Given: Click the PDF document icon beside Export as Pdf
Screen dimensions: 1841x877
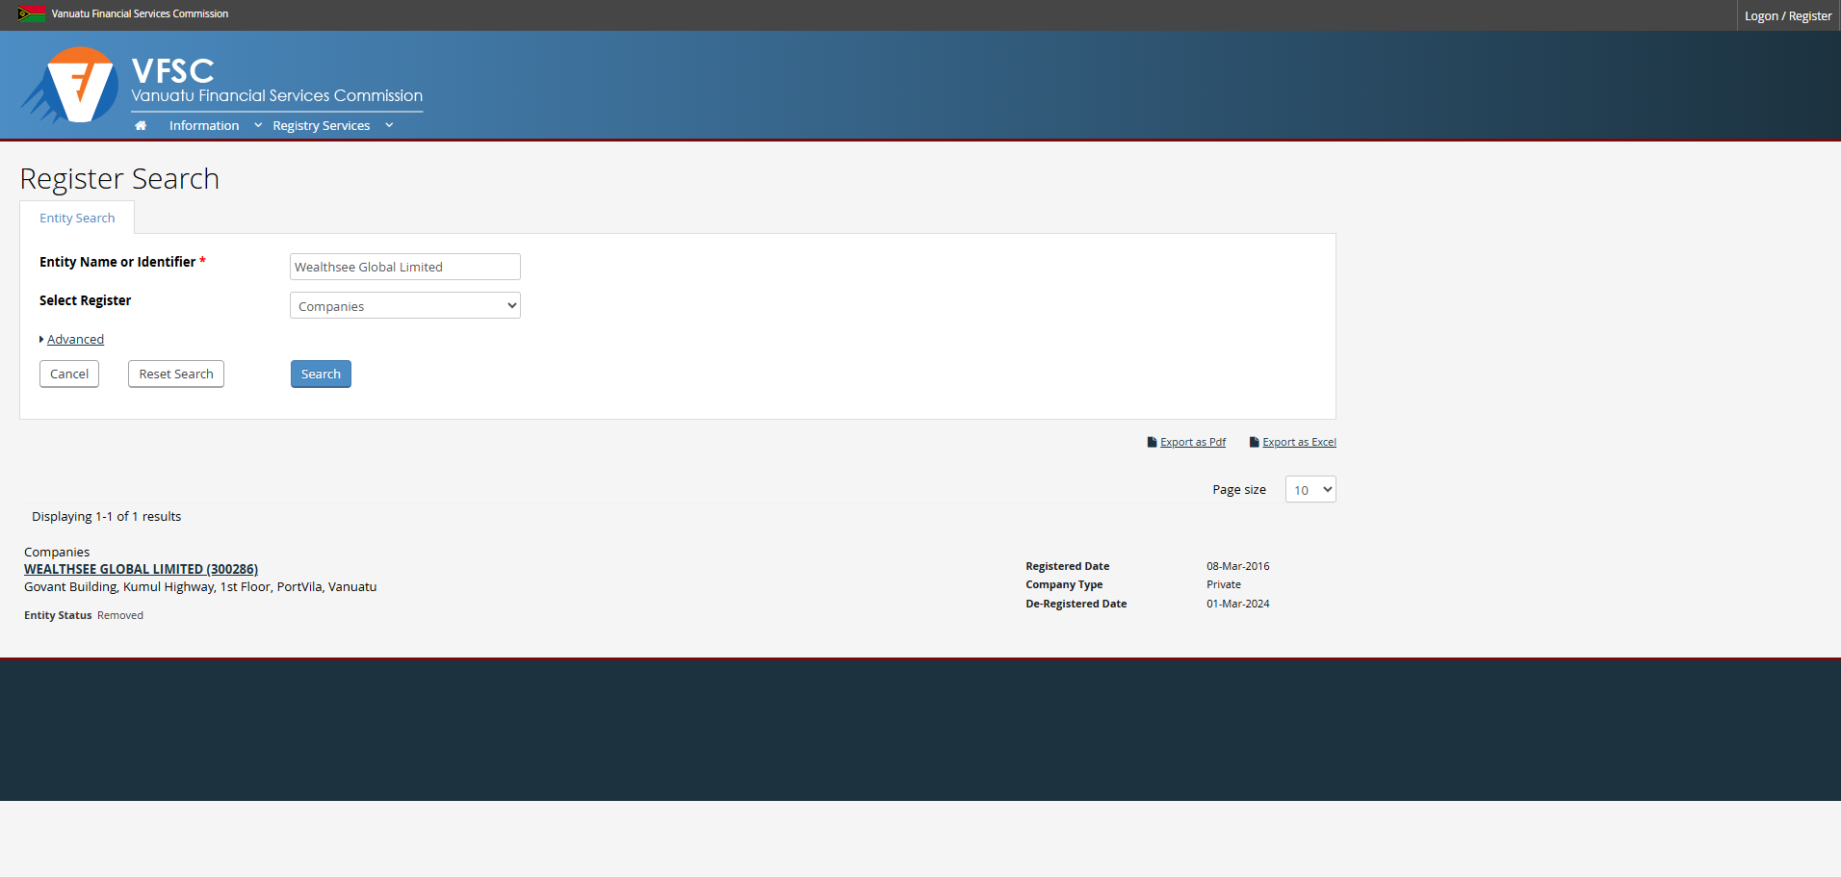Looking at the screenshot, I should click(1152, 442).
